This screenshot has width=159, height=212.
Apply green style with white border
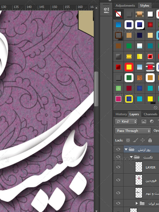click(129, 78)
